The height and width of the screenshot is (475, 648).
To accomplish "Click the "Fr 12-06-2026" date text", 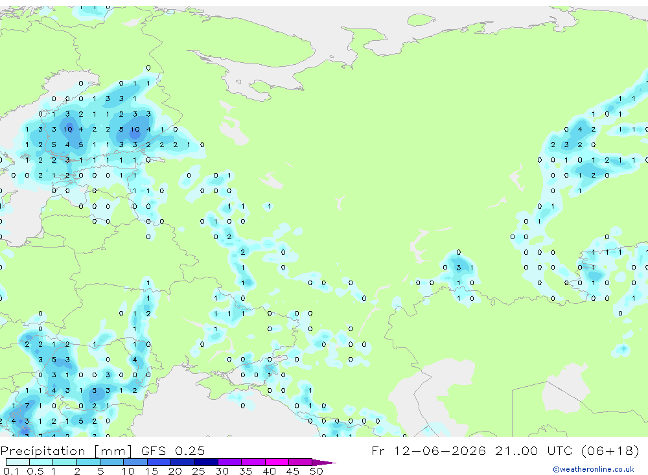I will (x=428, y=450).
